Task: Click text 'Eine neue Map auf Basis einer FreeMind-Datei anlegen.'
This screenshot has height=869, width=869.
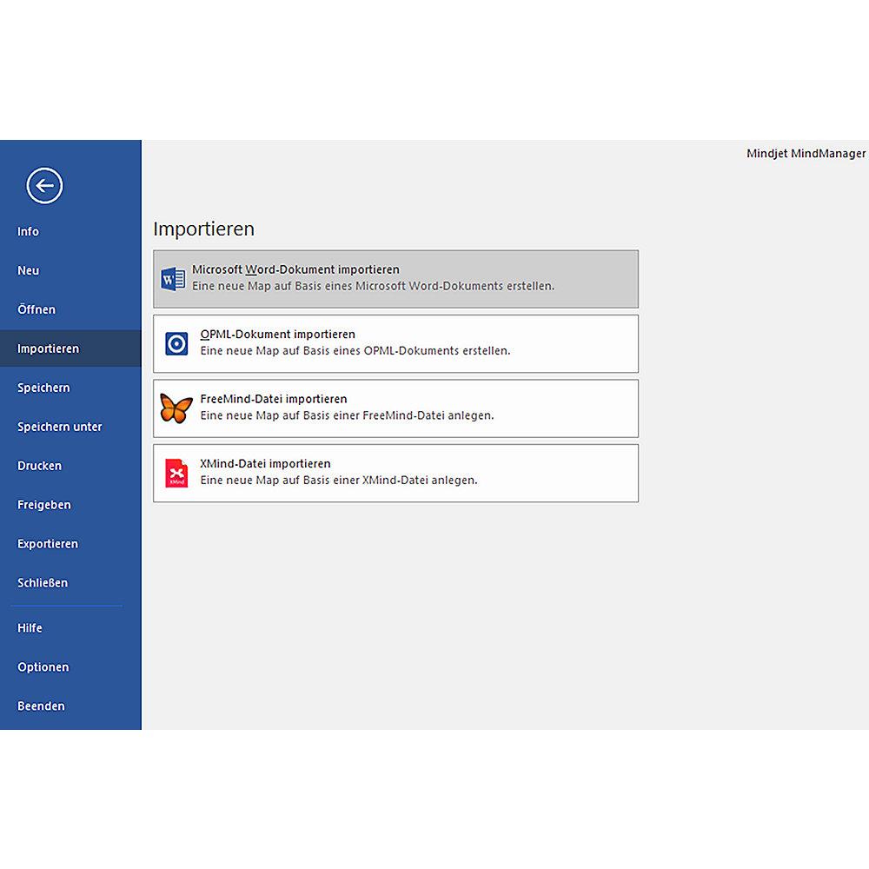Action: 347,415
